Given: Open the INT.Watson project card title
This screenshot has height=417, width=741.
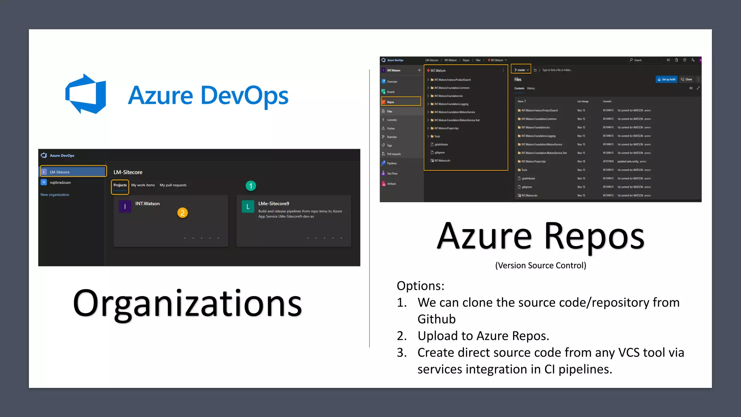Looking at the screenshot, I should 147,203.
